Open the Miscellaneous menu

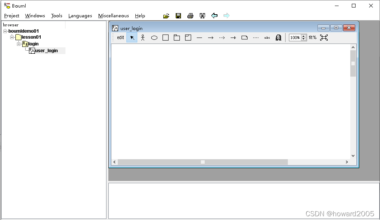113,16
